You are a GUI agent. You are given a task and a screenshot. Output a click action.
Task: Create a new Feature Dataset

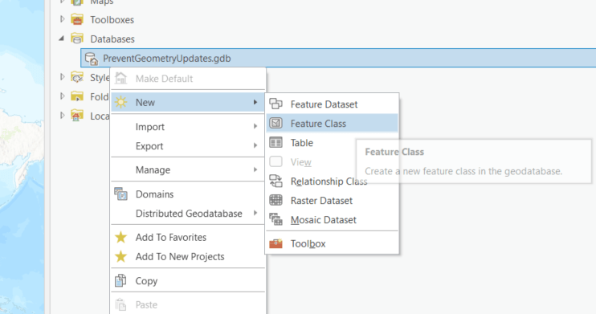click(x=333, y=104)
